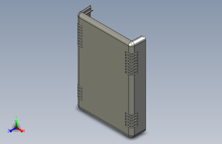
Task: Select the rounded top edge of the enclosure
Action: [x=105, y=29]
